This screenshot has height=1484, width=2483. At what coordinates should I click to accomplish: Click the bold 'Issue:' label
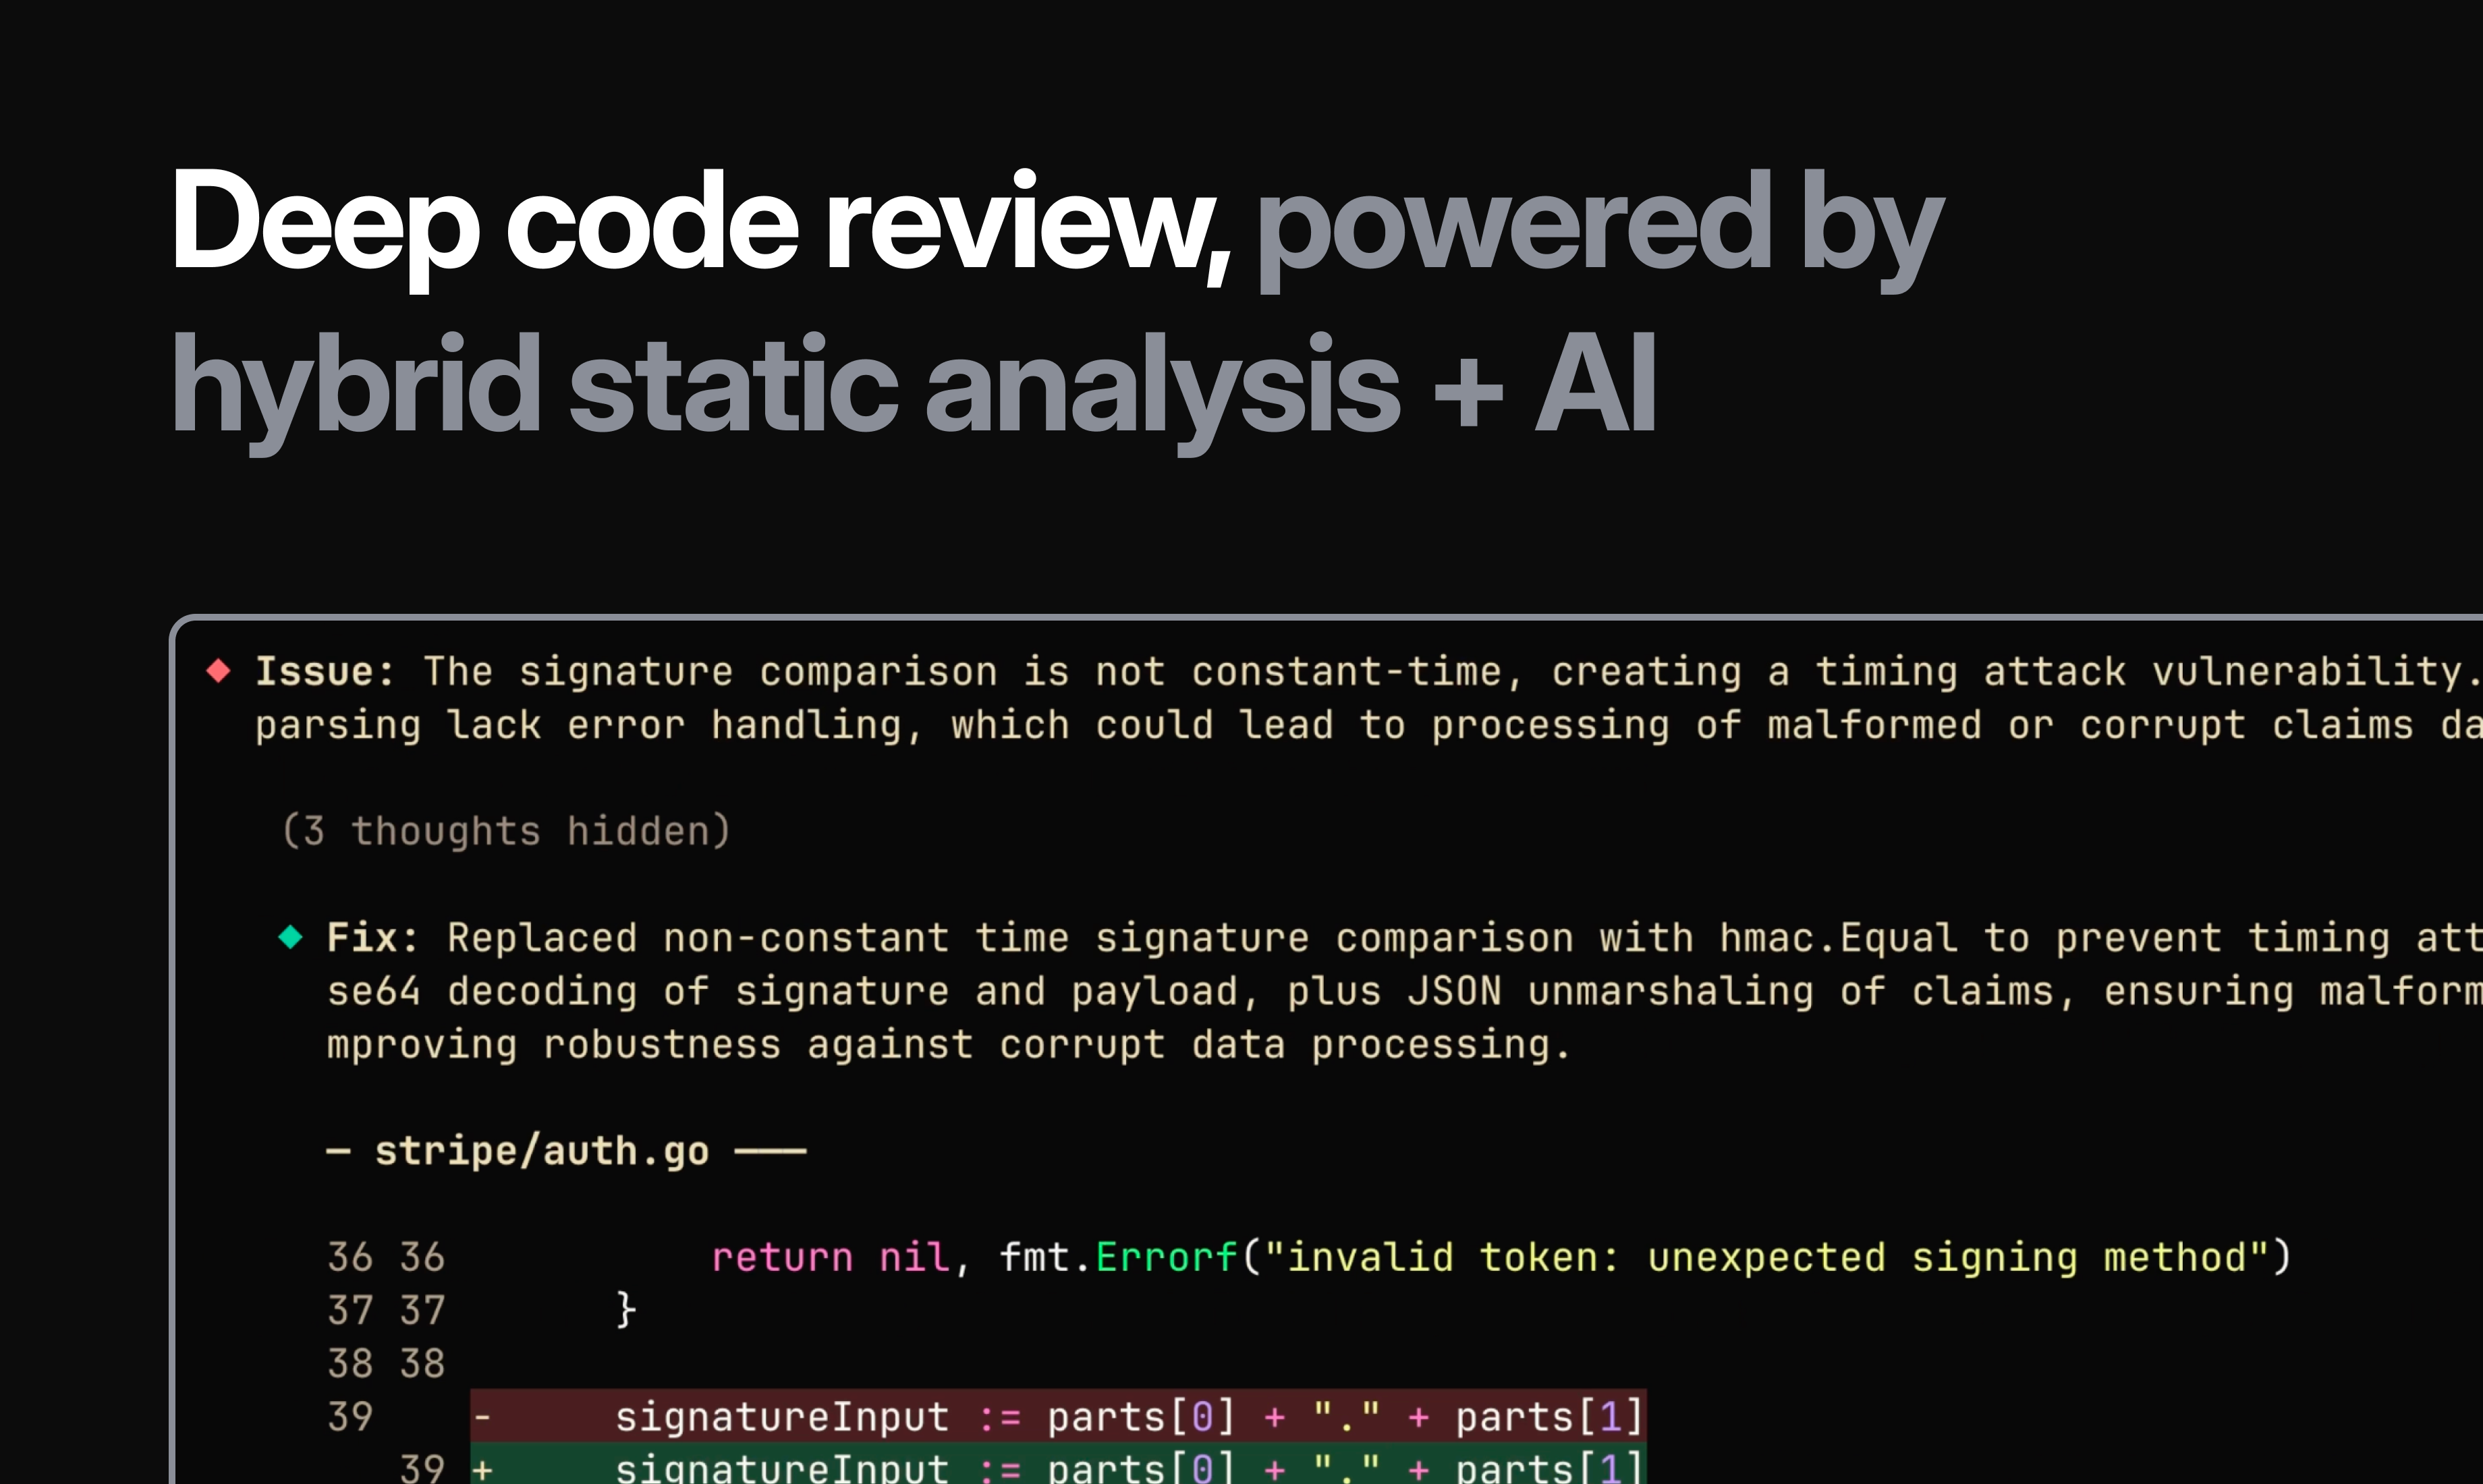click(325, 671)
